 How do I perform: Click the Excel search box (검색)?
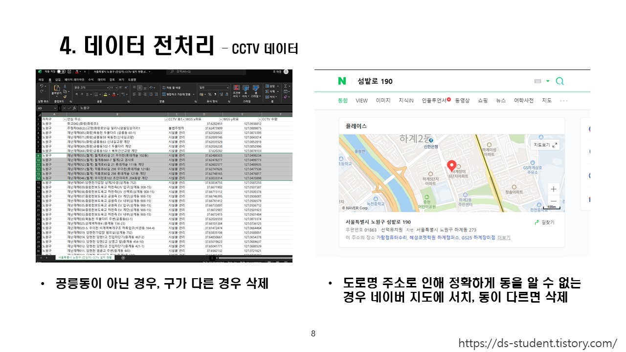[206, 72]
